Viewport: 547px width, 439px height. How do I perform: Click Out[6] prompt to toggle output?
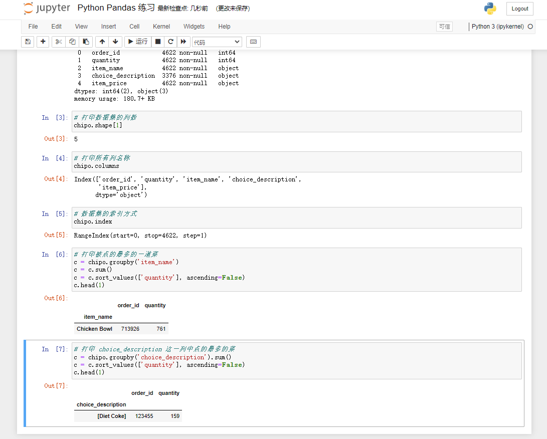pyautogui.click(x=56, y=298)
